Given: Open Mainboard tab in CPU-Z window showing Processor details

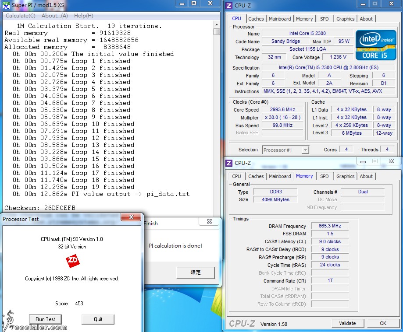Looking at the screenshot, I should point(280,19).
